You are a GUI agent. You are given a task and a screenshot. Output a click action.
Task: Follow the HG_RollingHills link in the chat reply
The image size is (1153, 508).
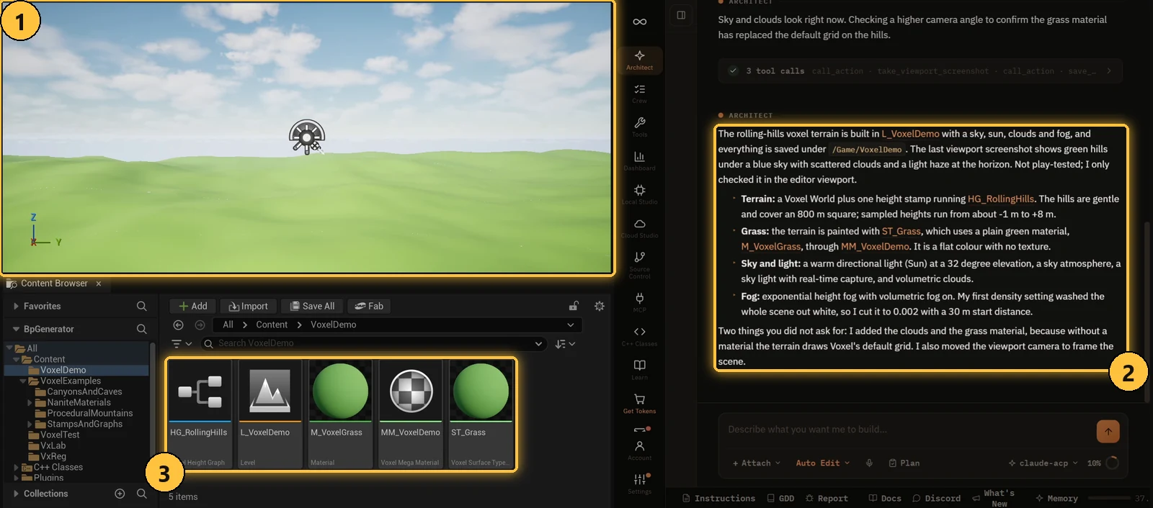click(x=1000, y=199)
